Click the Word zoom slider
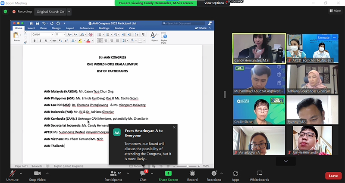Viewport: 345px width, 183px height. [187, 166]
